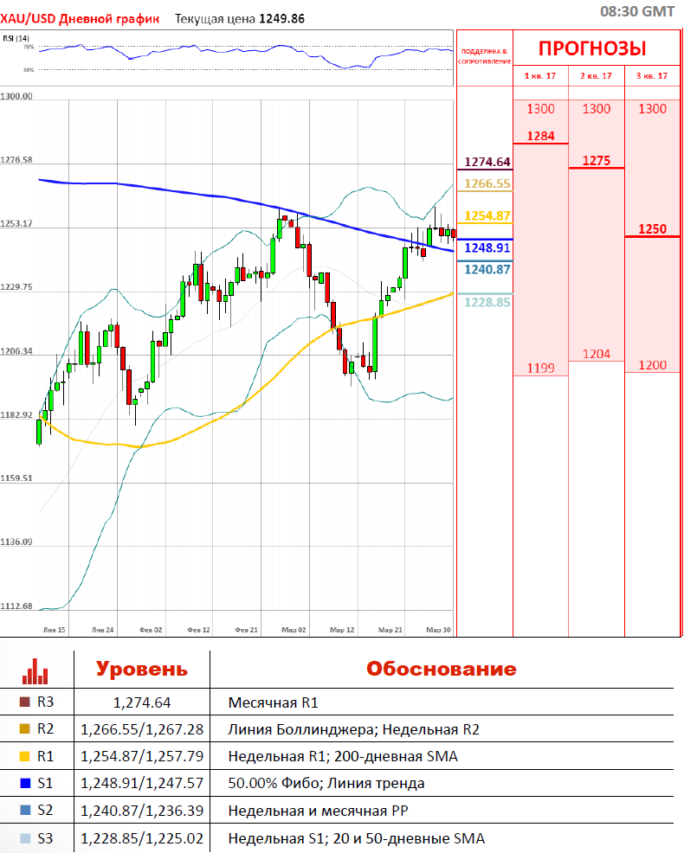The height and width of the screenshot is (853, 684).
Task: Click the R3 dark red color swatch
Action: click(24, 703)
